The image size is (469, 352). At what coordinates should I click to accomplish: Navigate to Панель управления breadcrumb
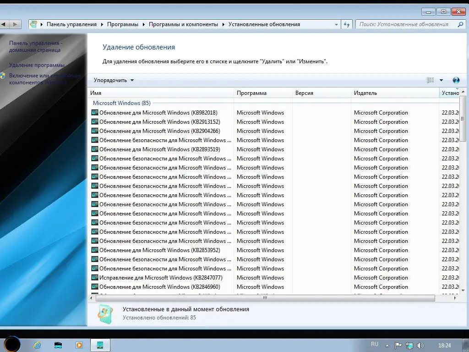coord(71,24)
